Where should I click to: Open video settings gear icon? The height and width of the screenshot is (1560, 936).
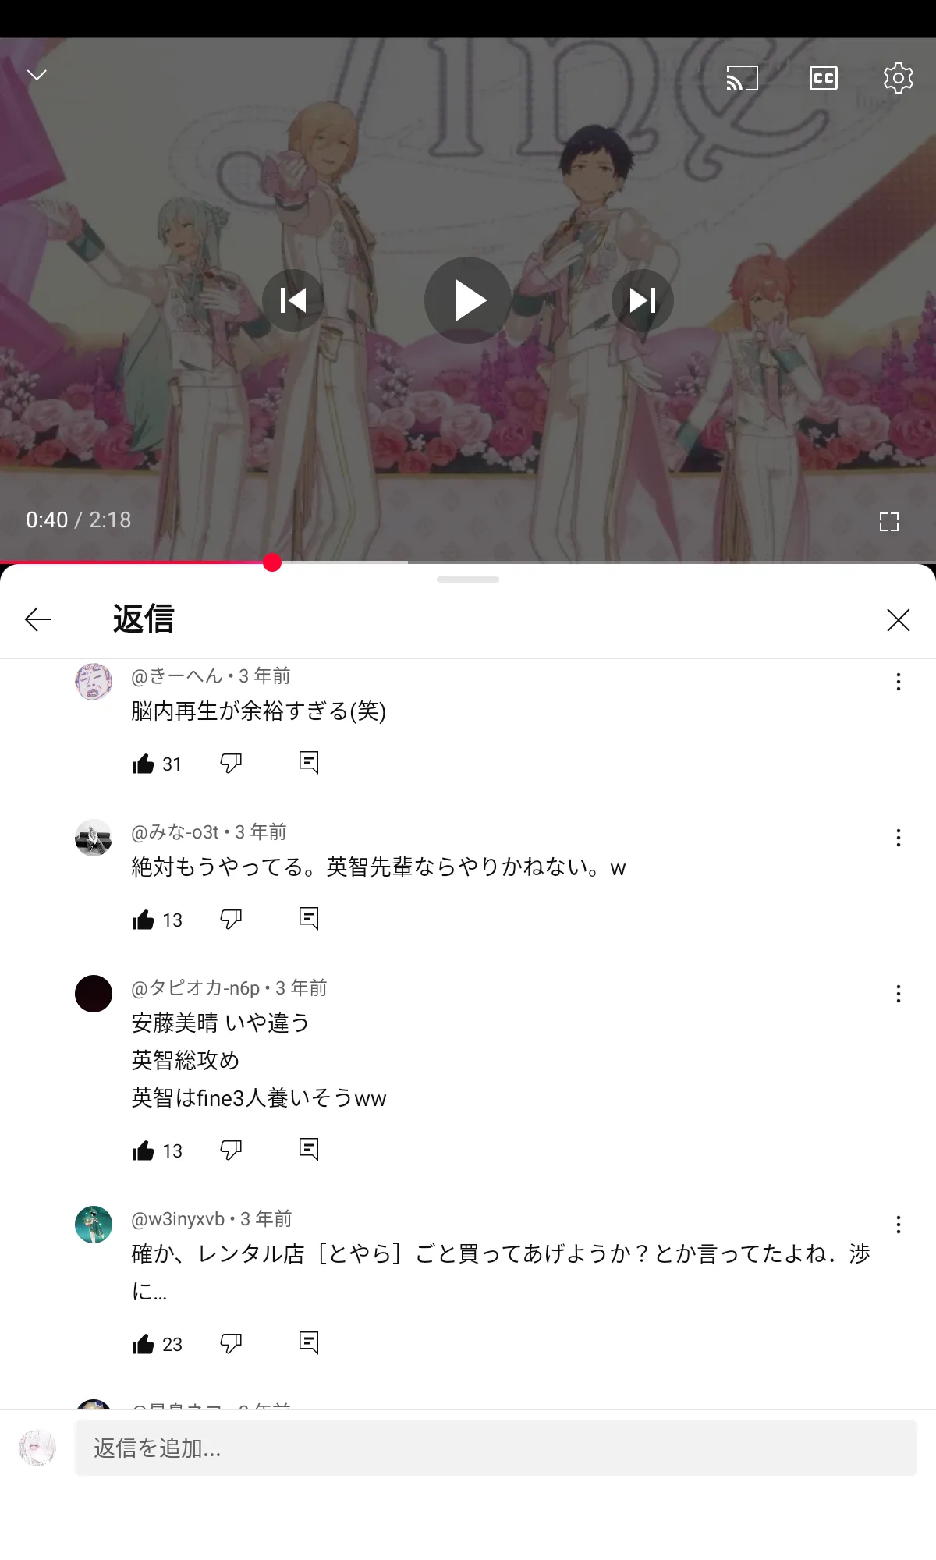pos(898,78)
